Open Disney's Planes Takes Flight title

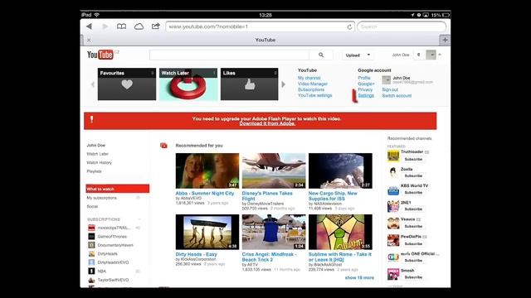[267, 196]
